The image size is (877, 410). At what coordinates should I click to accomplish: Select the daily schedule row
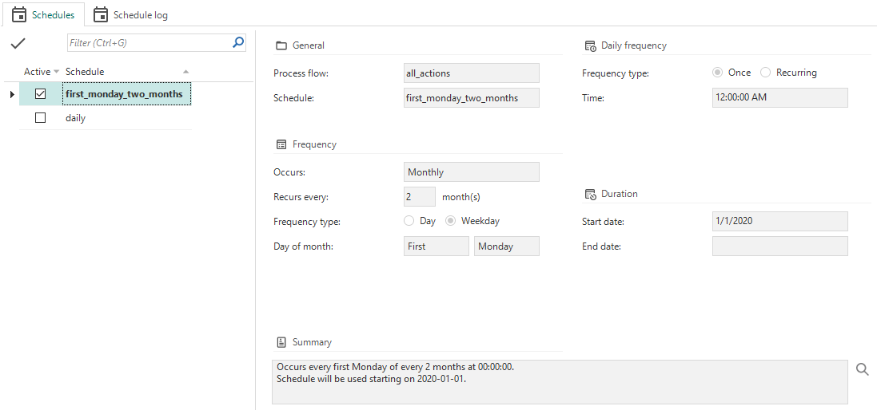(x=76, y=118)
